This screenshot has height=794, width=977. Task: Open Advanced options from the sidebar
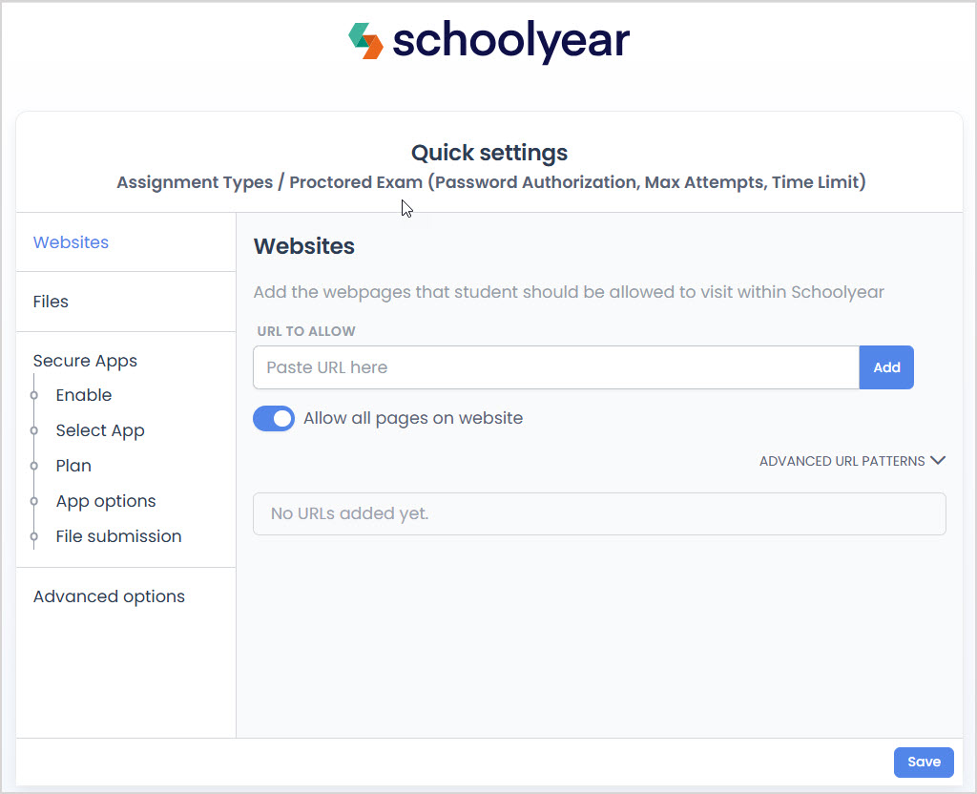[x=109, y=596]
